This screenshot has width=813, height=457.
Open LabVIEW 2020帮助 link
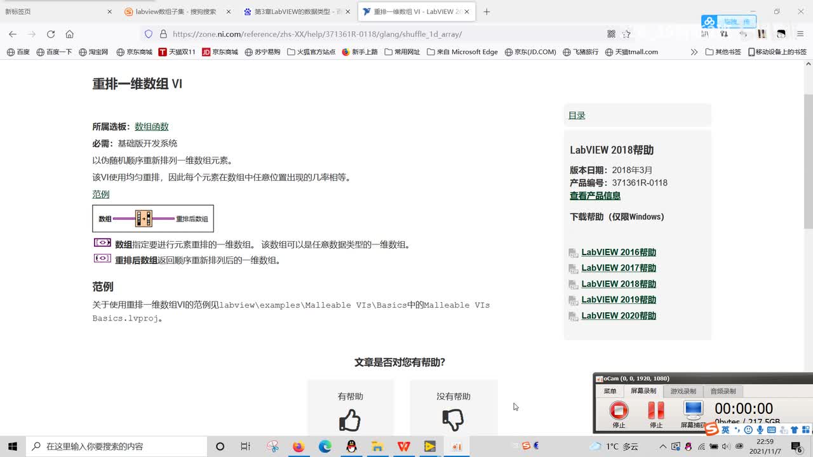pyautogui.click(x=619, y=316)
